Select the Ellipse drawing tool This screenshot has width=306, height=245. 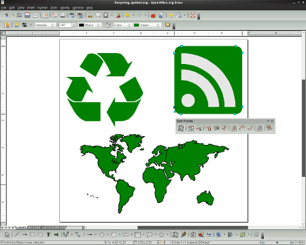(x=40, y=235)
